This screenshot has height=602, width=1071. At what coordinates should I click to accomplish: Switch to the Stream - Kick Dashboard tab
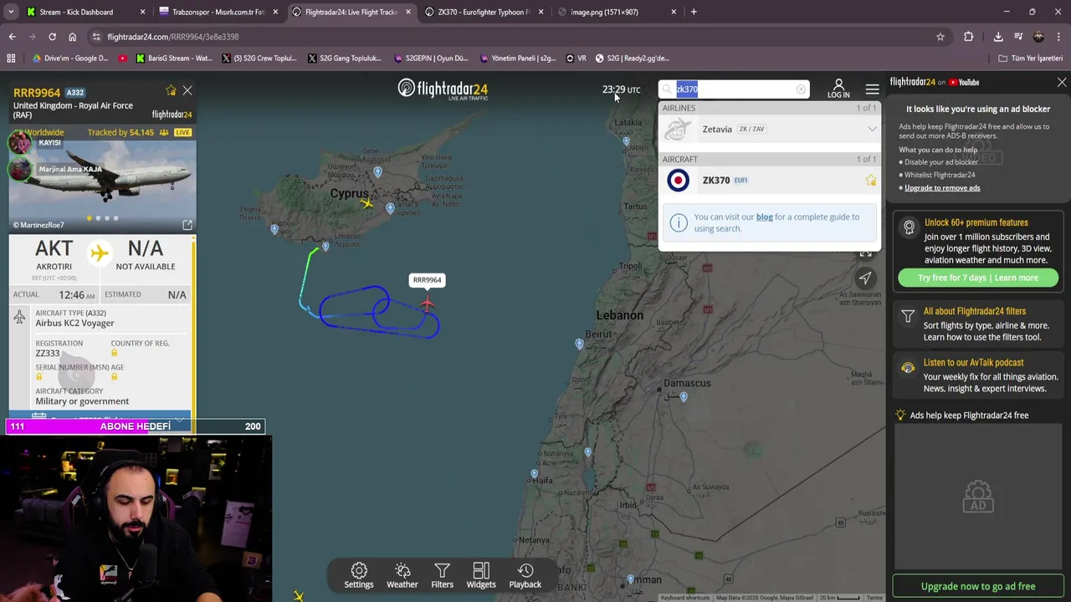pos(85,12)
